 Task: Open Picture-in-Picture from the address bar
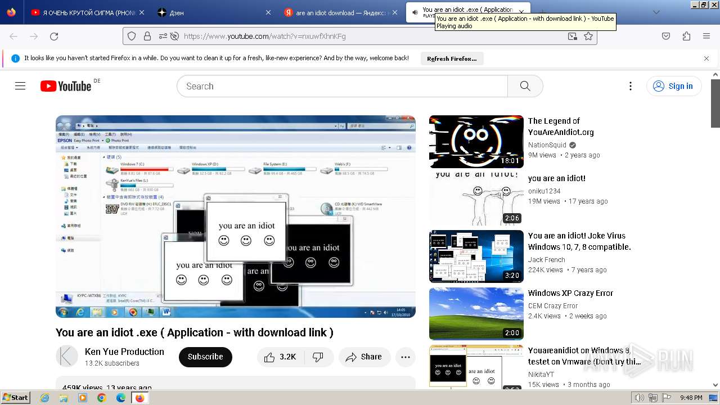click(x=572, y=36)
